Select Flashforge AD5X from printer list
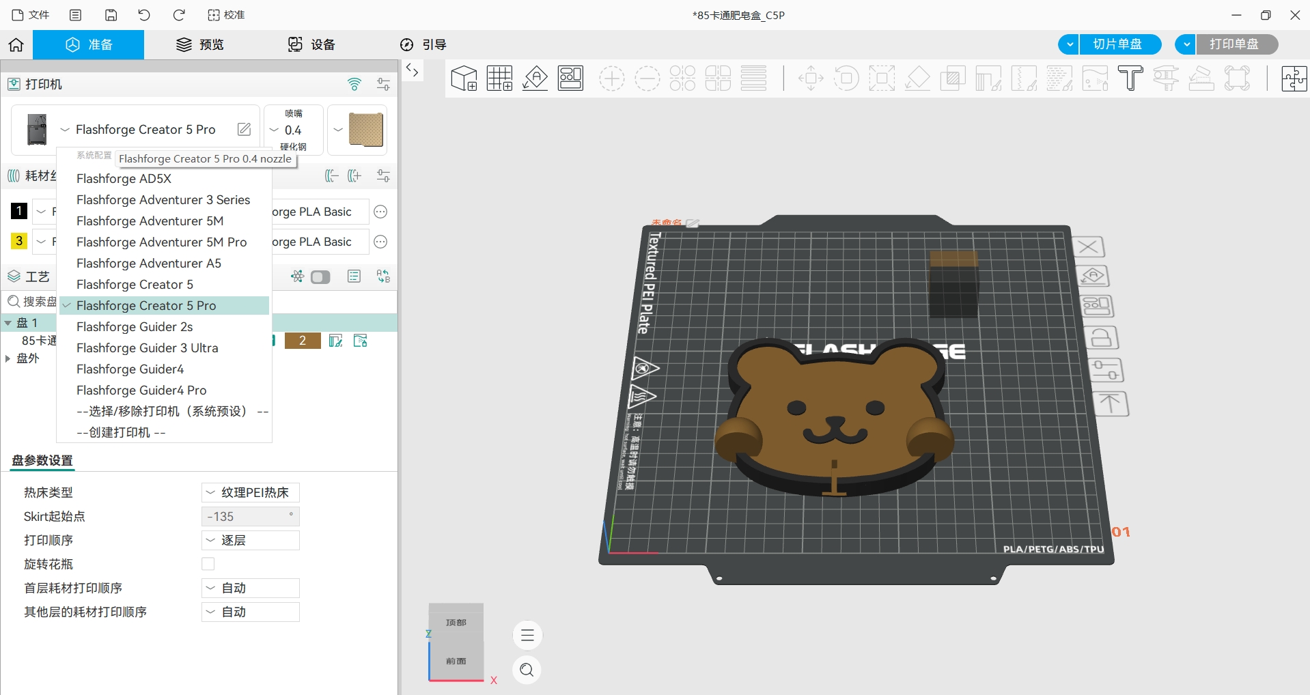This screenshot has height=695, width=1310. click(x=164, y=178)
